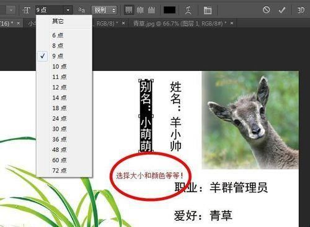Close the 青草.jpg document tab

pos(232,23)
